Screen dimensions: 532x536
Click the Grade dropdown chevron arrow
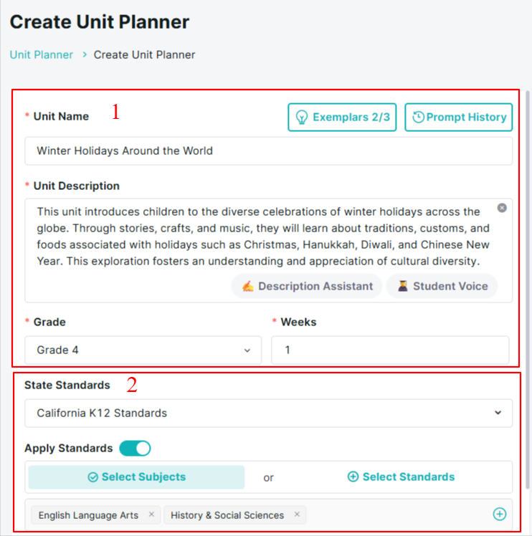coord(247,350)
